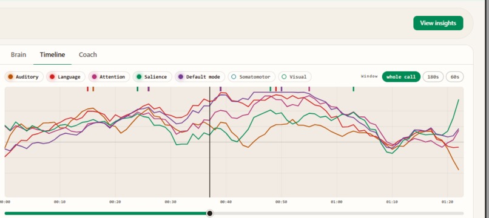
Task: Click the orange marker near 00:16
Action: (93, 89)
